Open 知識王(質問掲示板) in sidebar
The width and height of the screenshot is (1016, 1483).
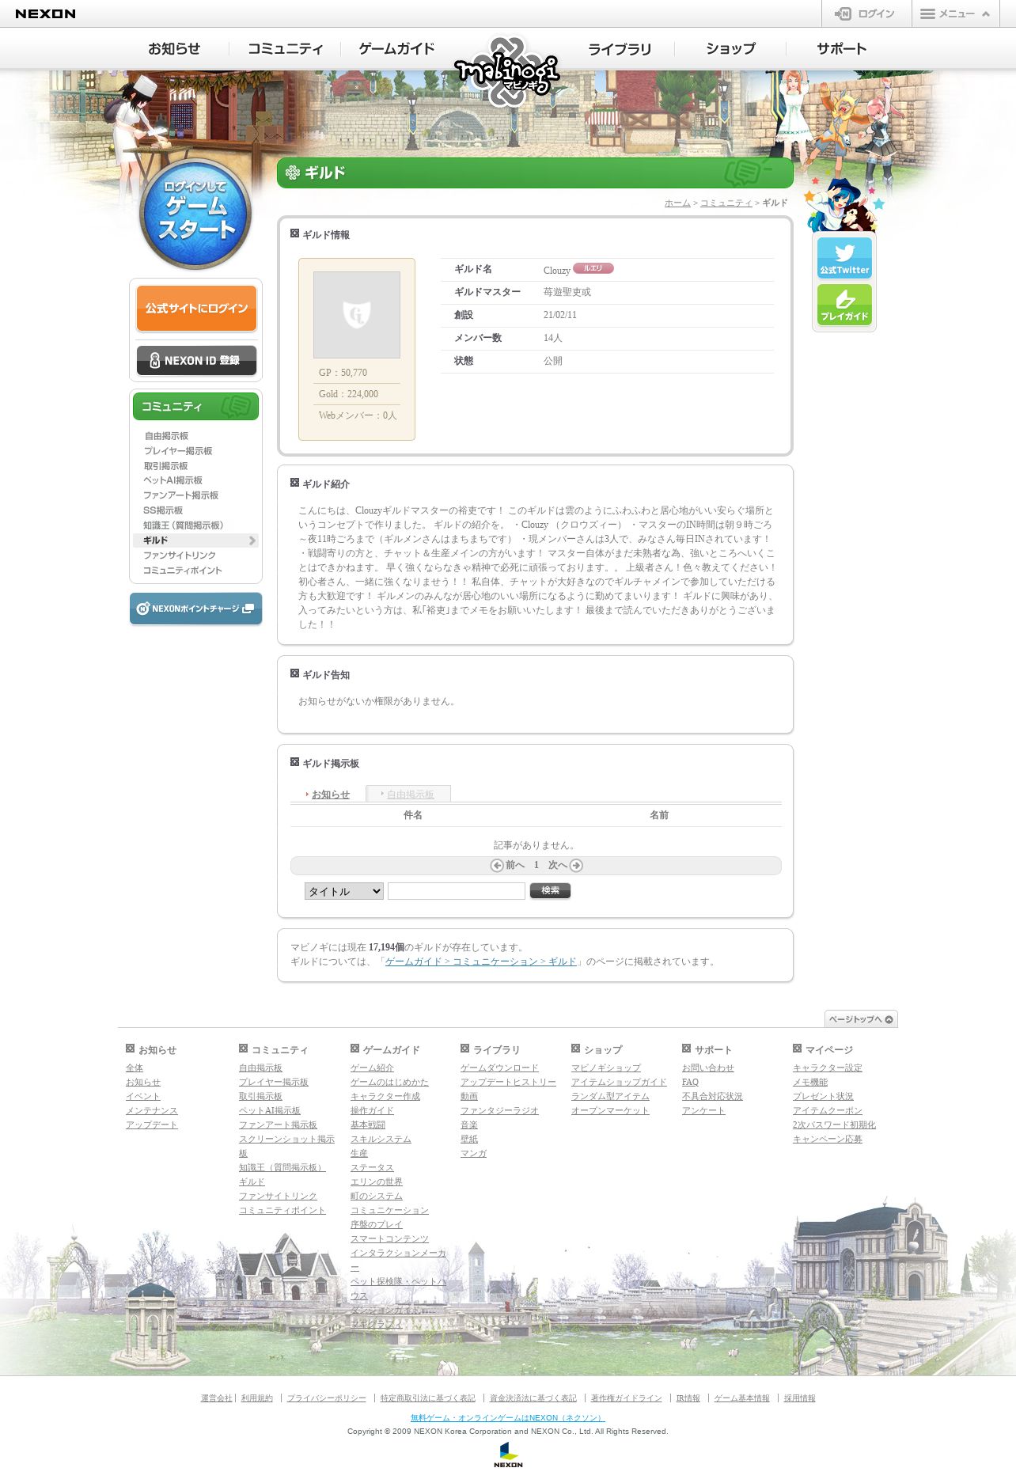tap(184, 525)
